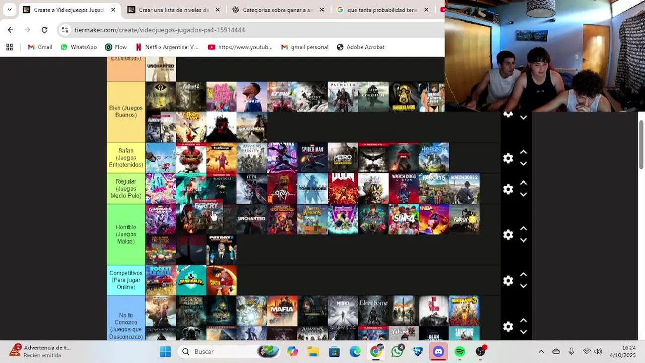Select the Brawlhalla game cover
Viewport: 645px width, 363px height.
point(191,280)
